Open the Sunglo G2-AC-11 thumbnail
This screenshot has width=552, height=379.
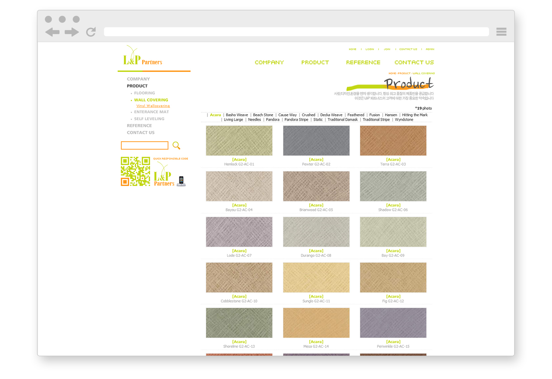(x=316, y=278)
